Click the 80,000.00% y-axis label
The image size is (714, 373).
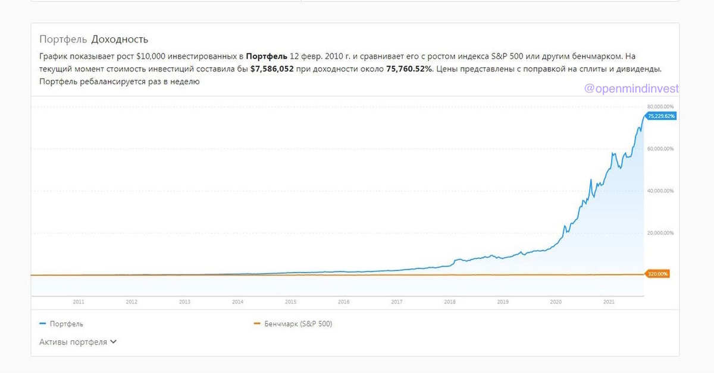660,106
